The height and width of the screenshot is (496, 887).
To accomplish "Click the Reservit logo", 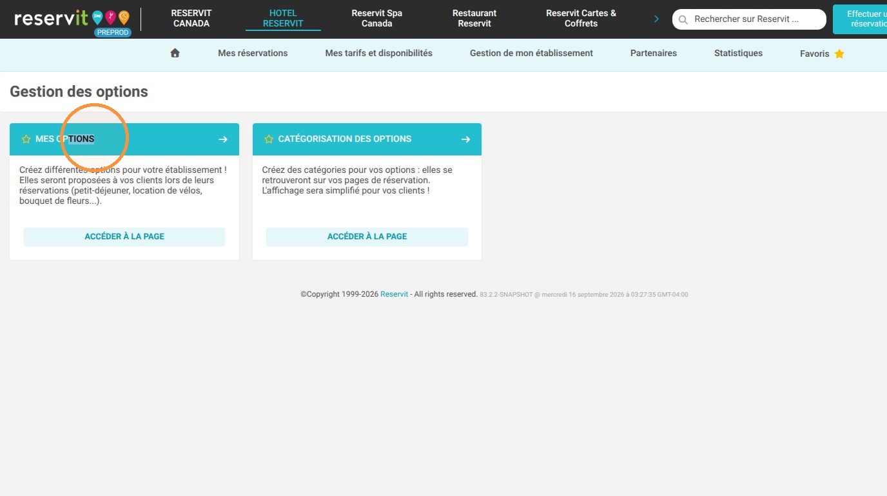I will coord(72,18).
